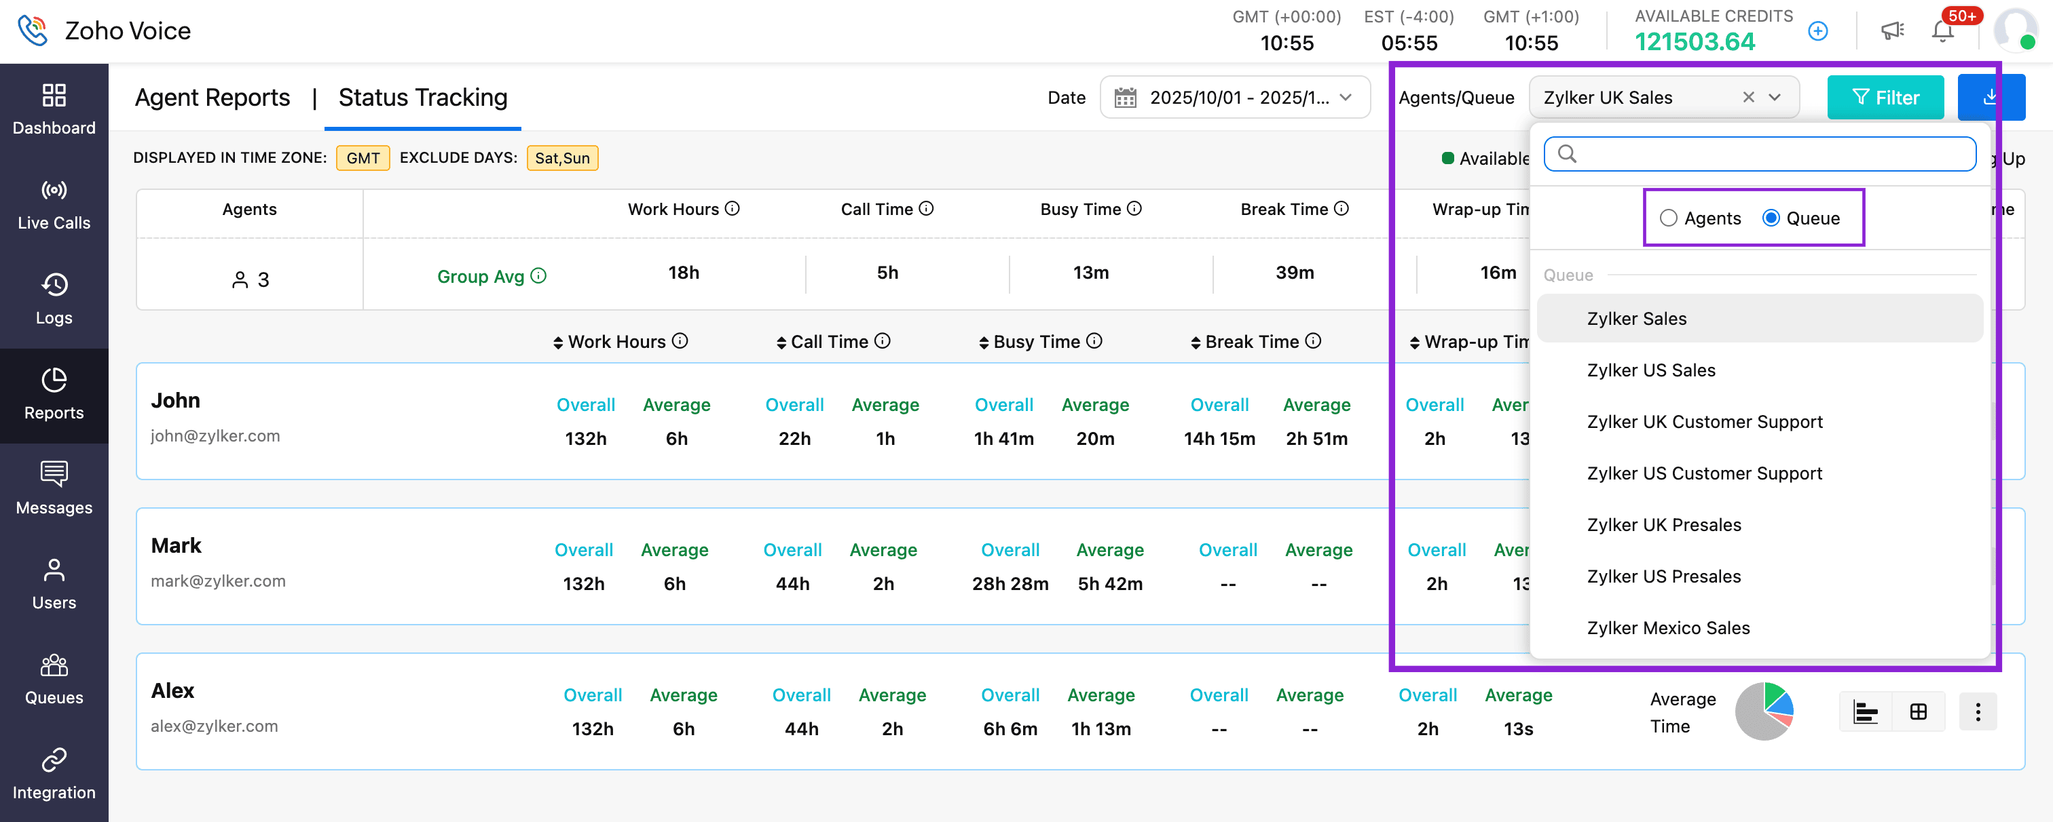Add credits with the plus icon
Image resolution: width=2053 pixels, height=822 pixels.
coord(1818,31)
